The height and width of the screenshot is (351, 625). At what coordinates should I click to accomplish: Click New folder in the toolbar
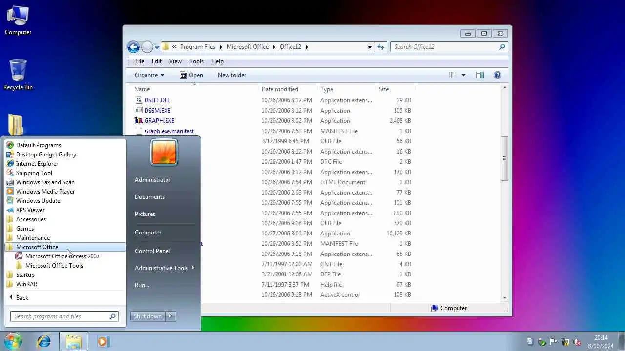pyautogui.click(x=232, y=75)
